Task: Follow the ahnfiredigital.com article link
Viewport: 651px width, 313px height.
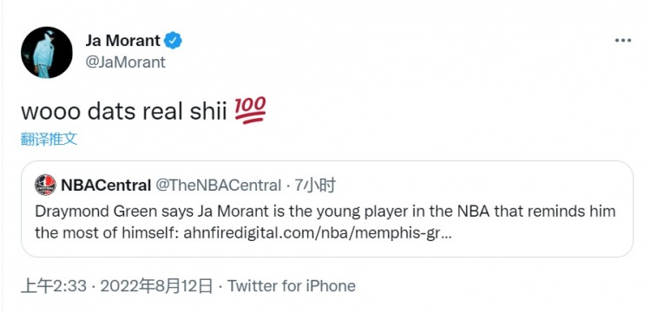Action: pos(318,233)
